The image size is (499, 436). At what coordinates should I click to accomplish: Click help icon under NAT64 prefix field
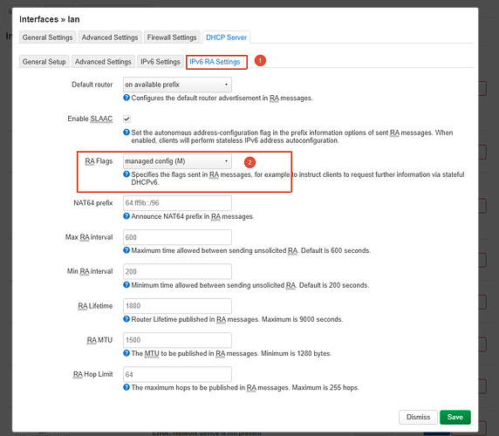click(x=126, y=216)
